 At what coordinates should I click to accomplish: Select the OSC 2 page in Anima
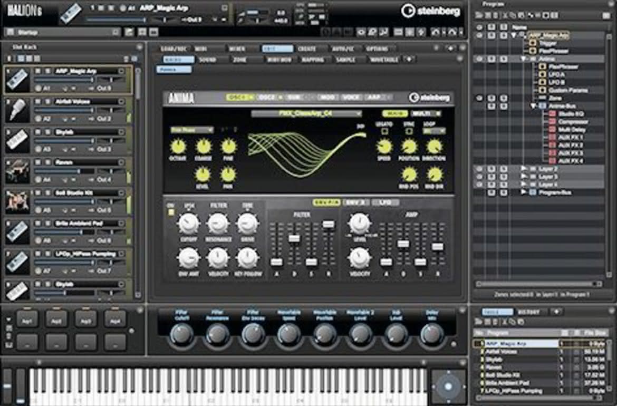(269, 97)
